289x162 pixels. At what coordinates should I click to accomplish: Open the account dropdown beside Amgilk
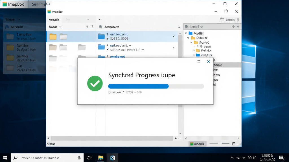(88, 19)
